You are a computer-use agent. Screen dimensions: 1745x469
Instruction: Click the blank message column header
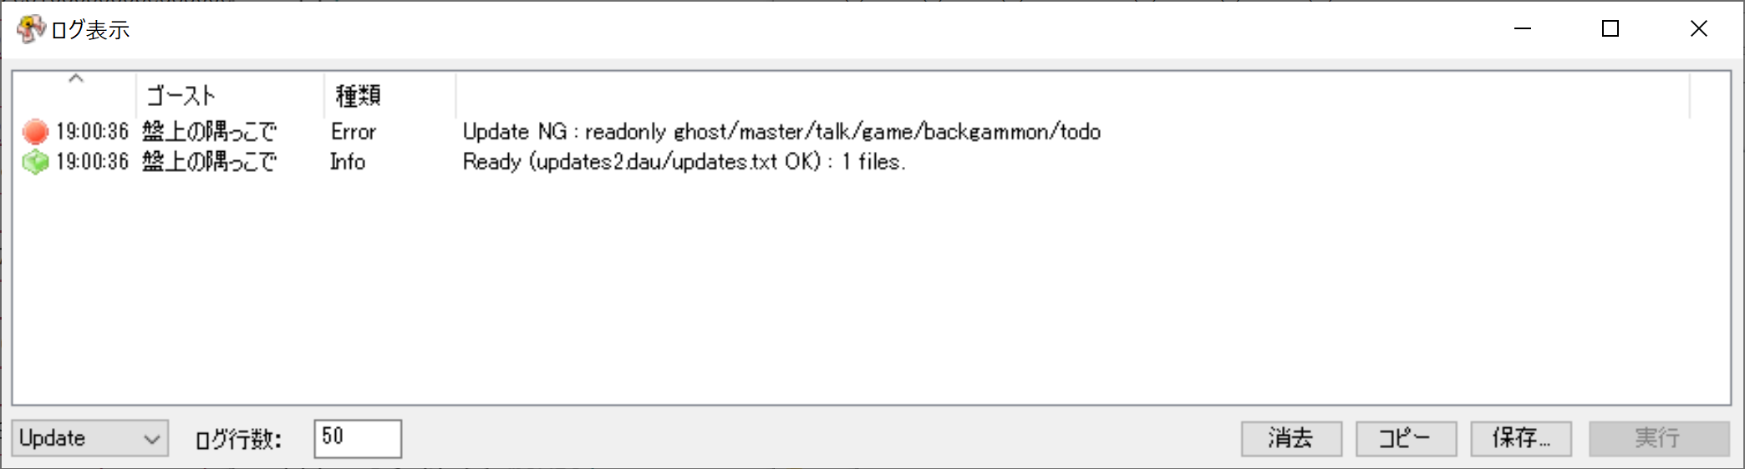(1071, 95)
